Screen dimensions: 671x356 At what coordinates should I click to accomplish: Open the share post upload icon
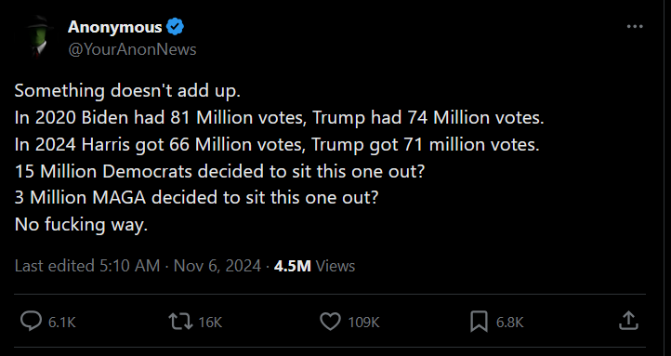628,321
